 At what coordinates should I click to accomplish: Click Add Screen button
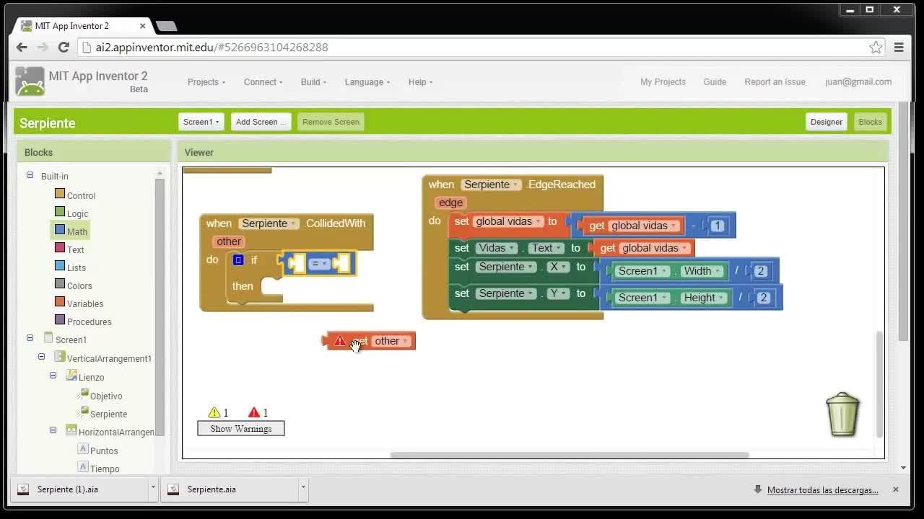tap(261, 122)
